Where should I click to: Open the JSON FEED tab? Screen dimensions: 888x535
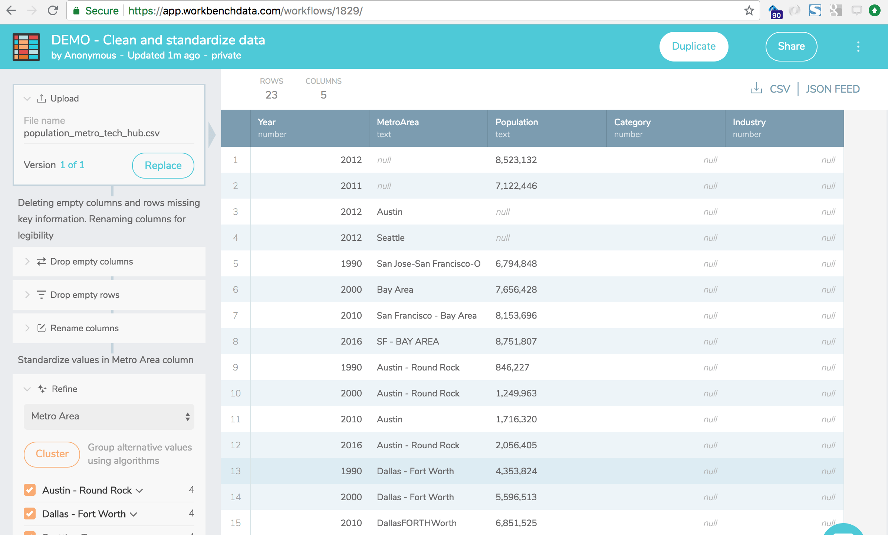(x=833, y=89)
